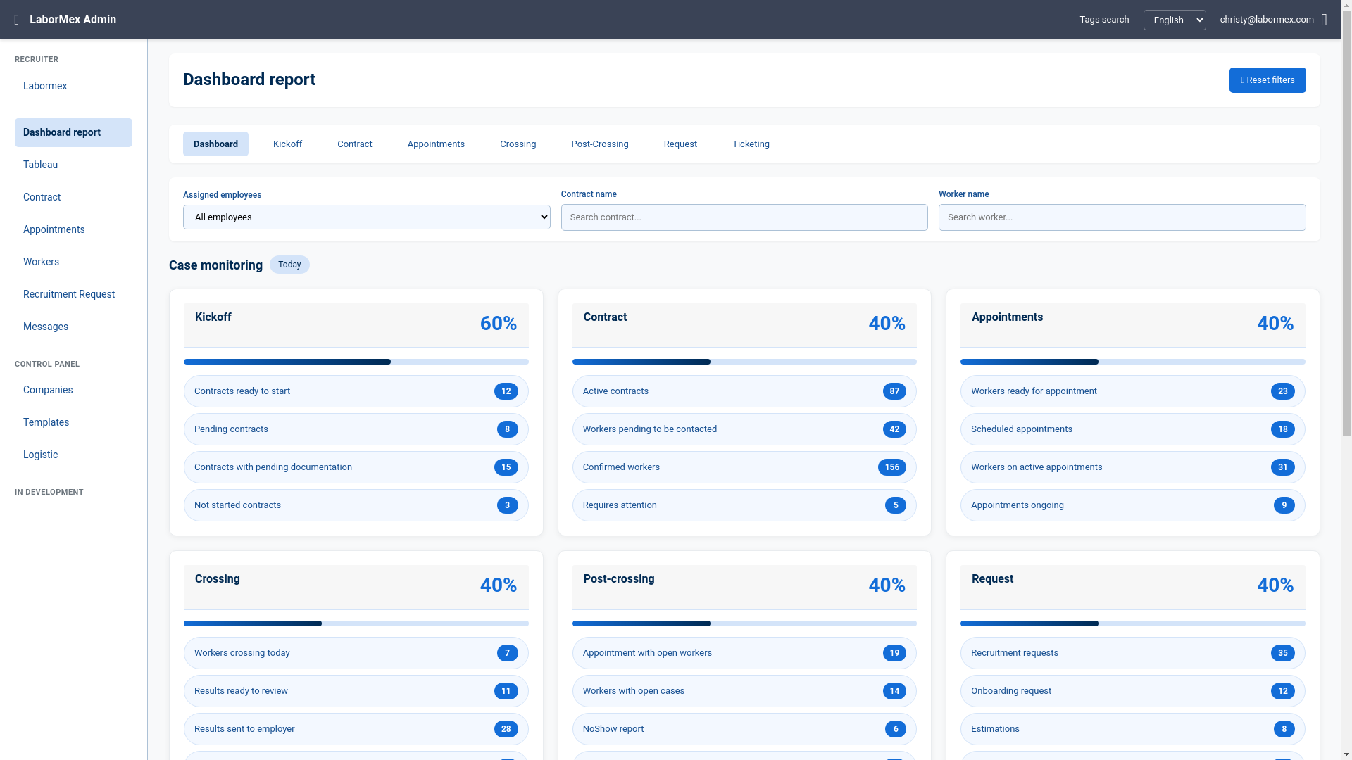Open the English language dropdown

tap(1175, 20)
